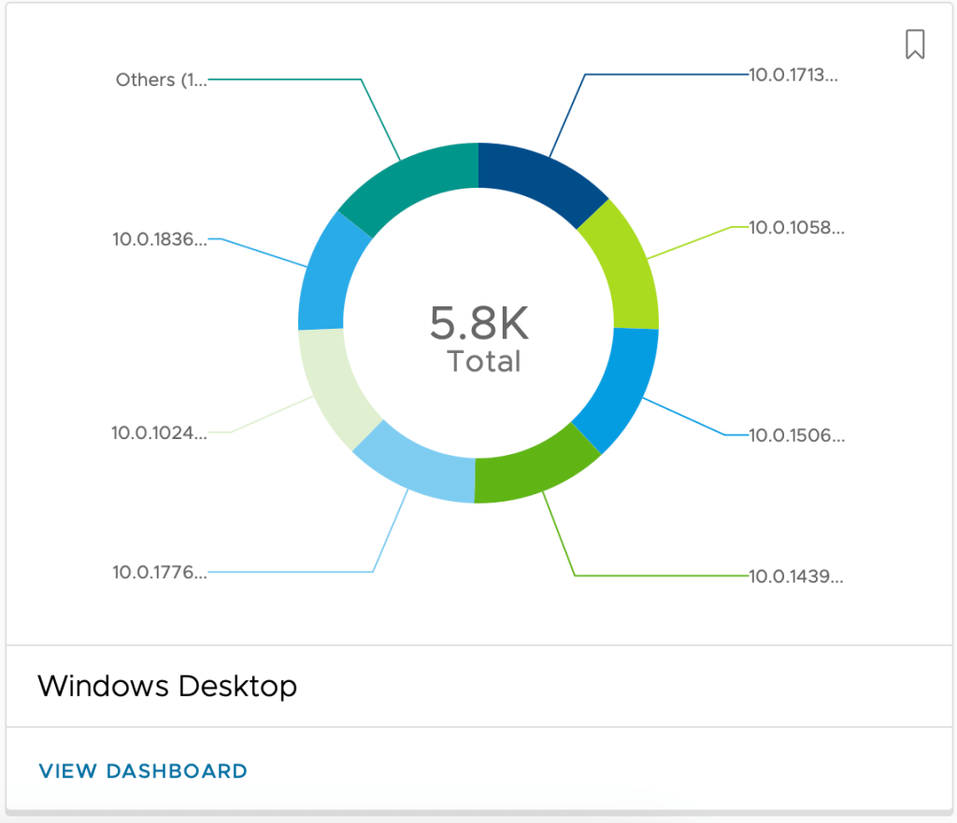Select the 10.0.1776... chart label
This screenshot has height=823, width=957.
pyautogui.click(x=160, y=573)
